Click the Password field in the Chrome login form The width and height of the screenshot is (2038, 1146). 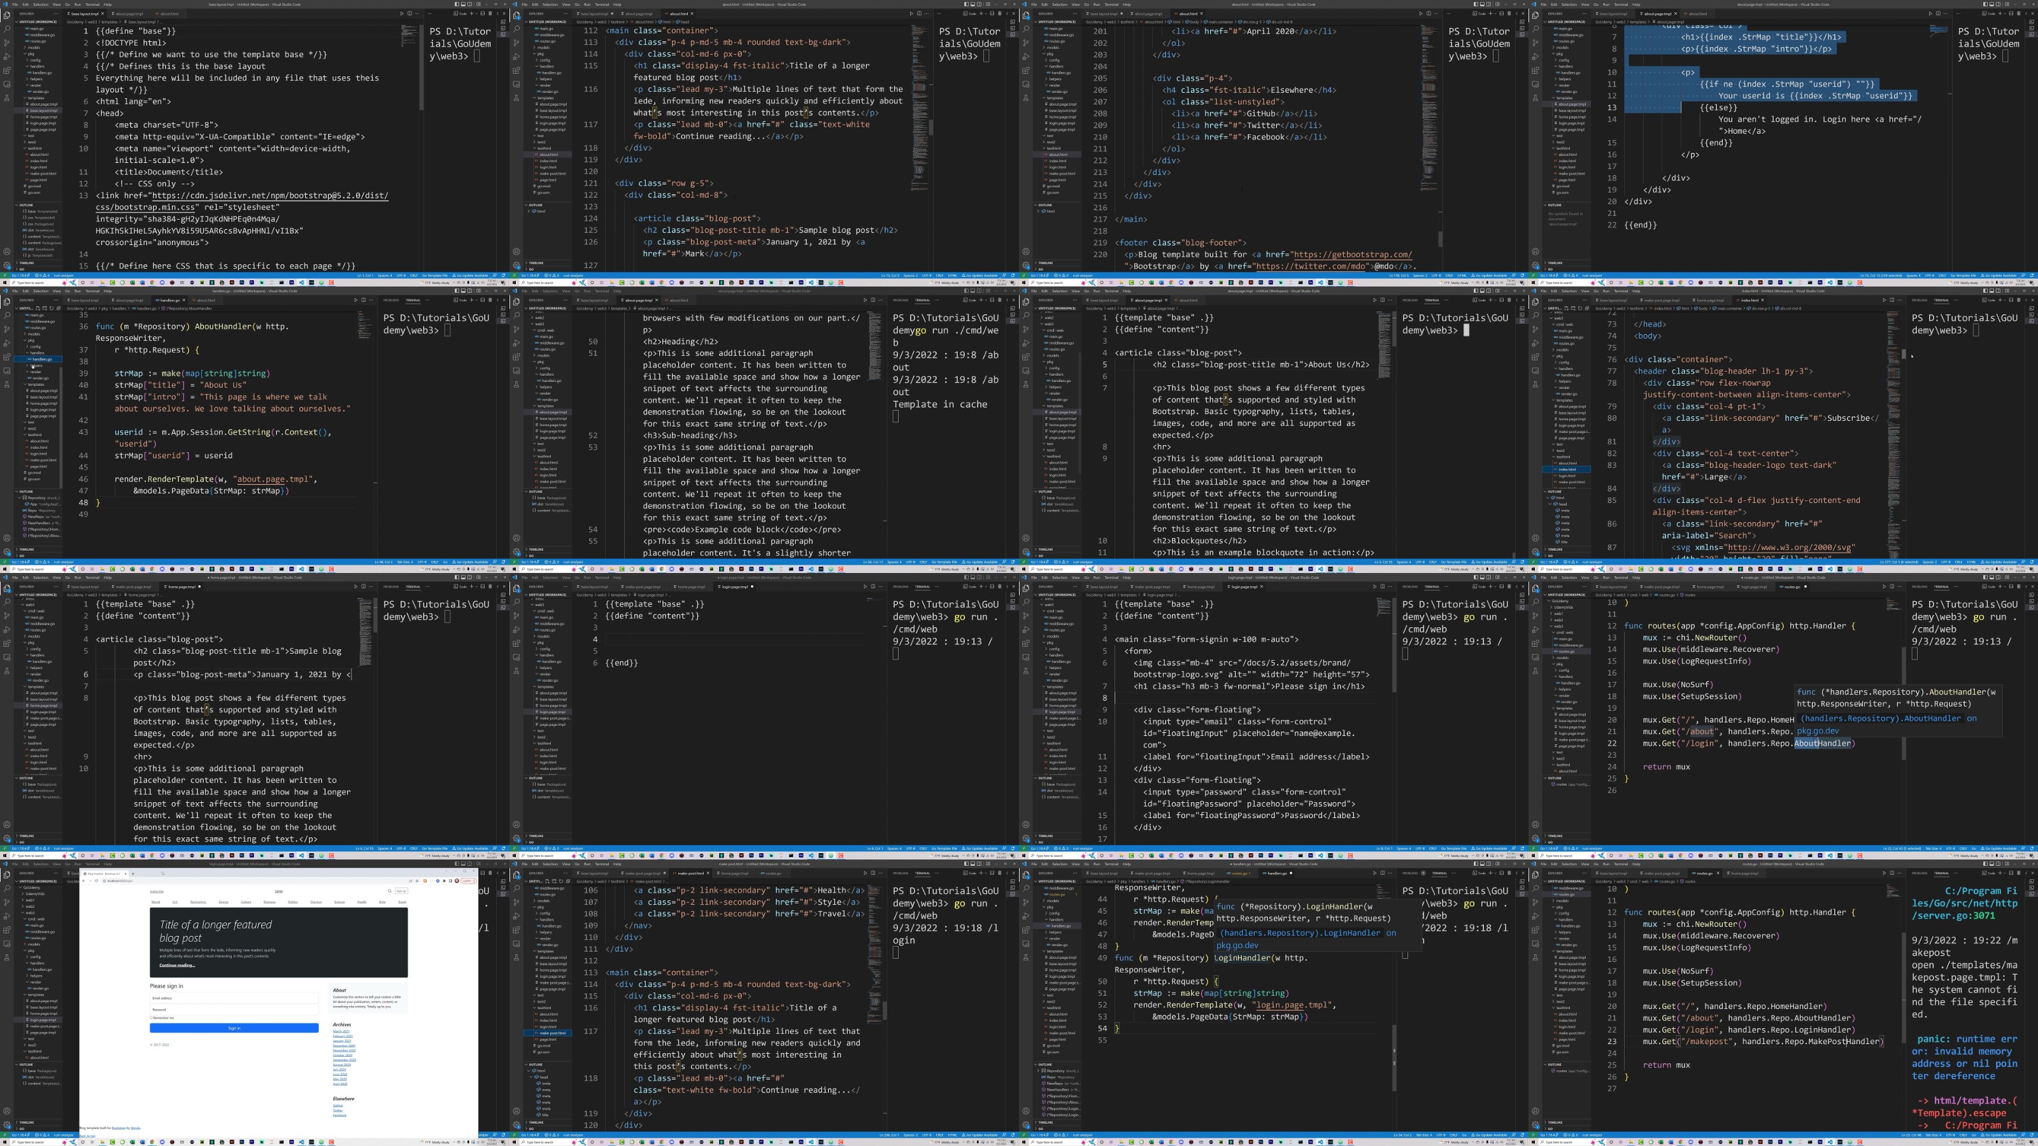click(234, 1010)
